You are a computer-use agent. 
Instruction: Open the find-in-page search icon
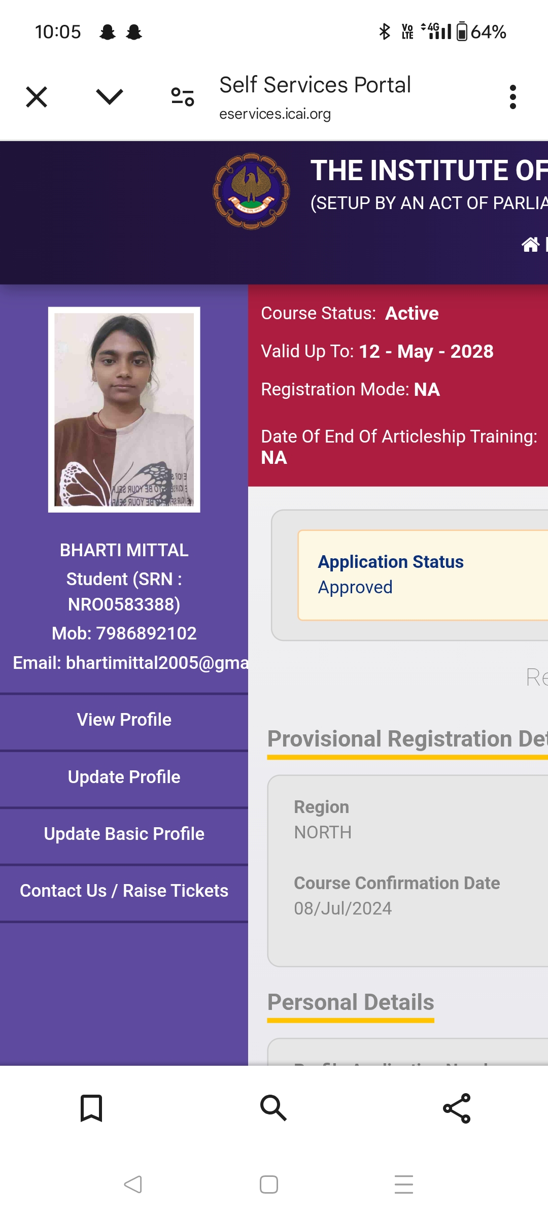click(x=273, y=1108)
